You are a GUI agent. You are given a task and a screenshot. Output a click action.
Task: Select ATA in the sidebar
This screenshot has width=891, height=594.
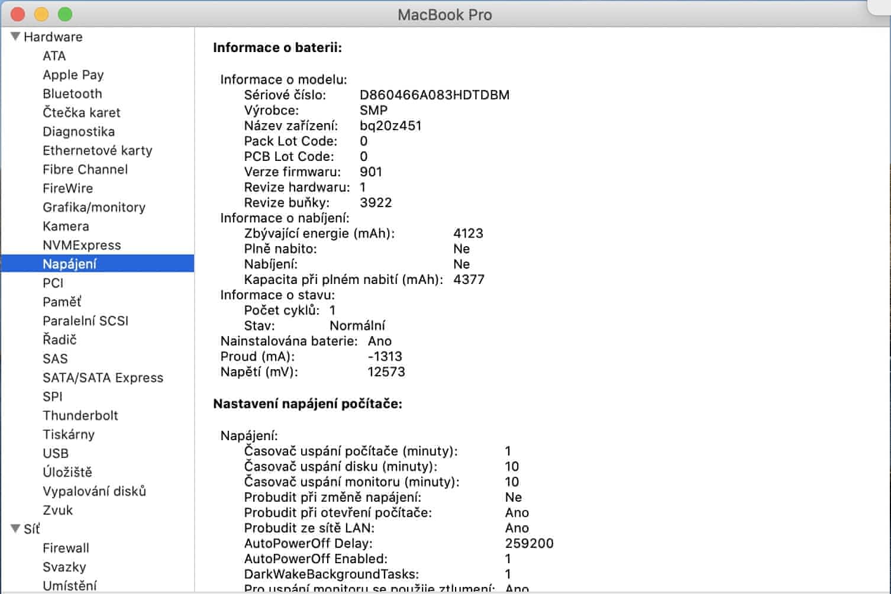(x=54, y=56)
